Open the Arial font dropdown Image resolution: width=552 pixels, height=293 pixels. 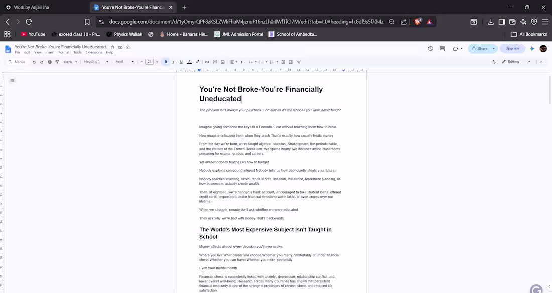pos(124,62)
